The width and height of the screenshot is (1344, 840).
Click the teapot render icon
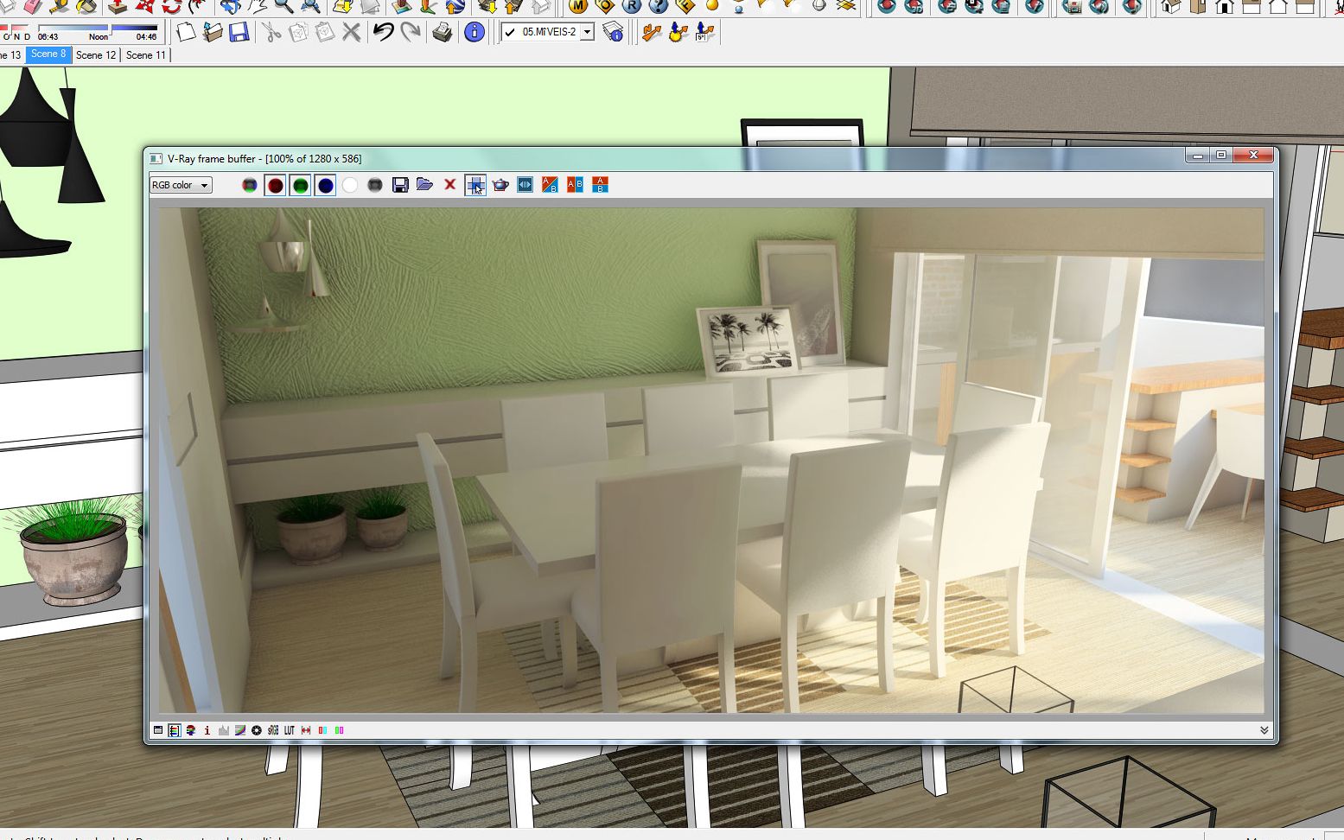(x=500, y=185)
